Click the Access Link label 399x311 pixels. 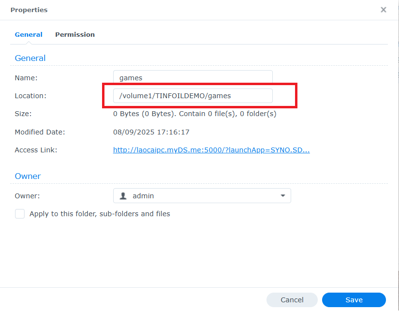(36, 150)
